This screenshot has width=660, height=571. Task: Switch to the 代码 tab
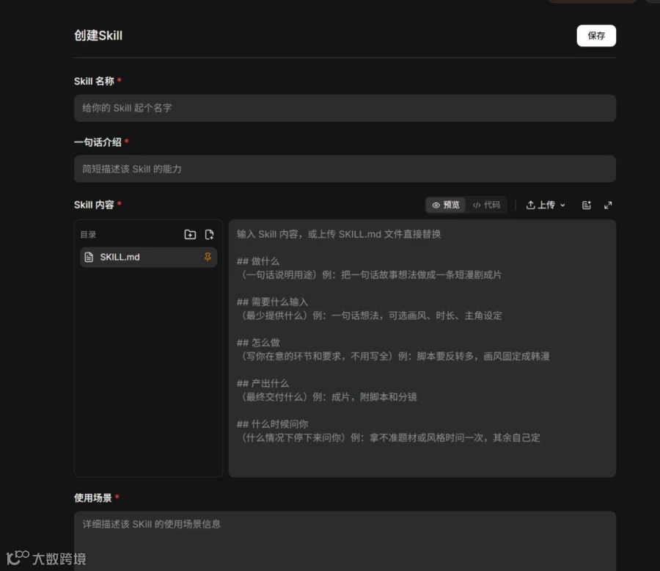coord(486,206)
